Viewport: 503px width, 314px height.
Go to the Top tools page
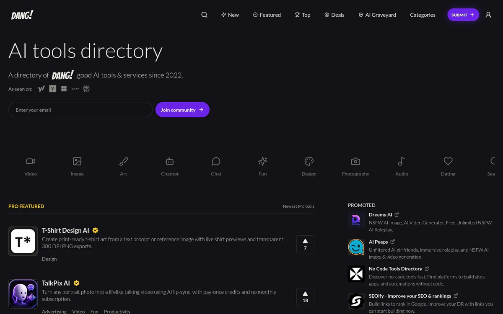coord(303,15)
